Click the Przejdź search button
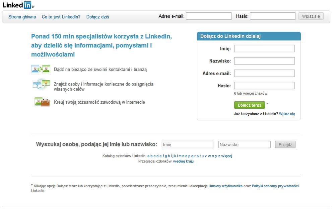 point(285,144)
